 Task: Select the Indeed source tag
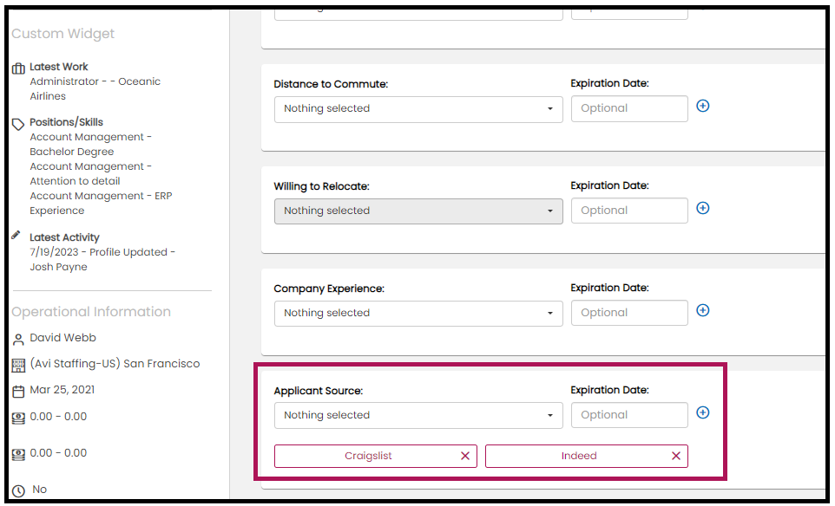[578, 456]
